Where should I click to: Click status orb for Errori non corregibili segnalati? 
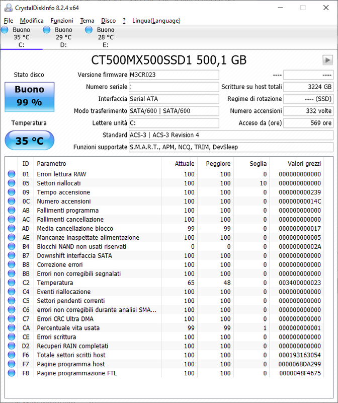[x=12, y=274]
